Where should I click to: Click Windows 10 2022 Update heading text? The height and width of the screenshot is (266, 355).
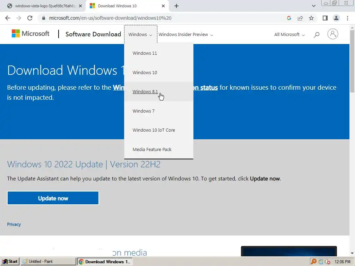[x=84, y=164]
